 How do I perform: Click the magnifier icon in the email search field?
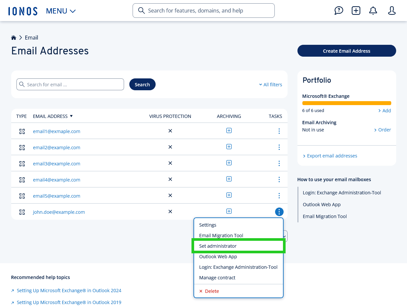[22, 84]
